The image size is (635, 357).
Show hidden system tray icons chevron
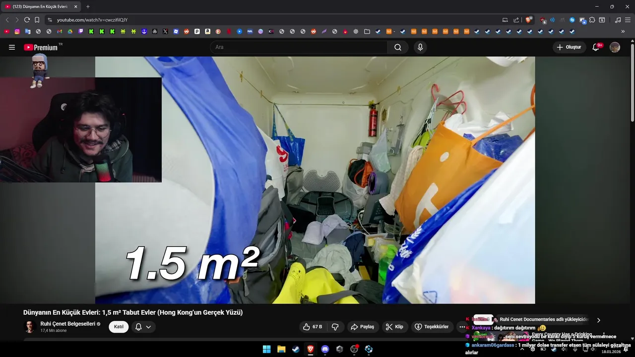(521, 349)
